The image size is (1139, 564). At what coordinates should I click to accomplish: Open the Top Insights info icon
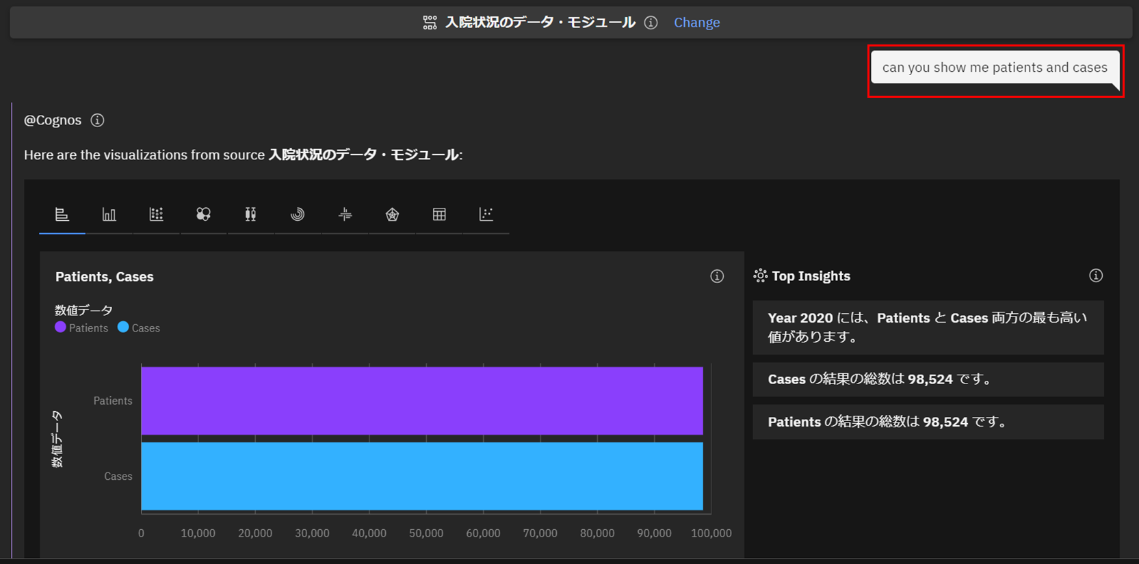pyautogui.click(x=1096, y=276)
